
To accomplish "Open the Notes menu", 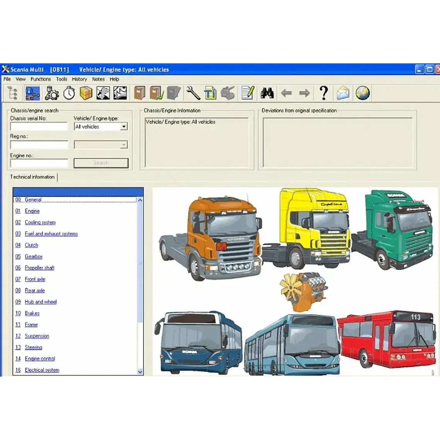I will (98, 79).
